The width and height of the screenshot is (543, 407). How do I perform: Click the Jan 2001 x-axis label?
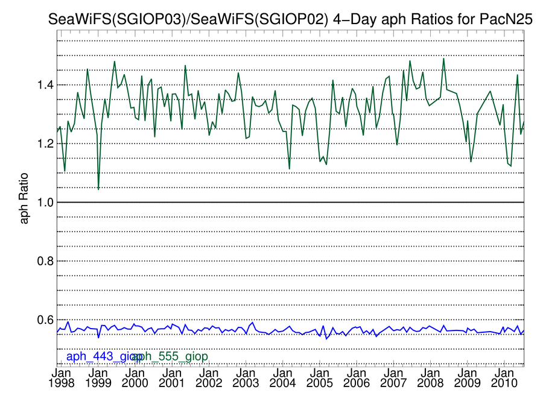[x=172, y=378]
